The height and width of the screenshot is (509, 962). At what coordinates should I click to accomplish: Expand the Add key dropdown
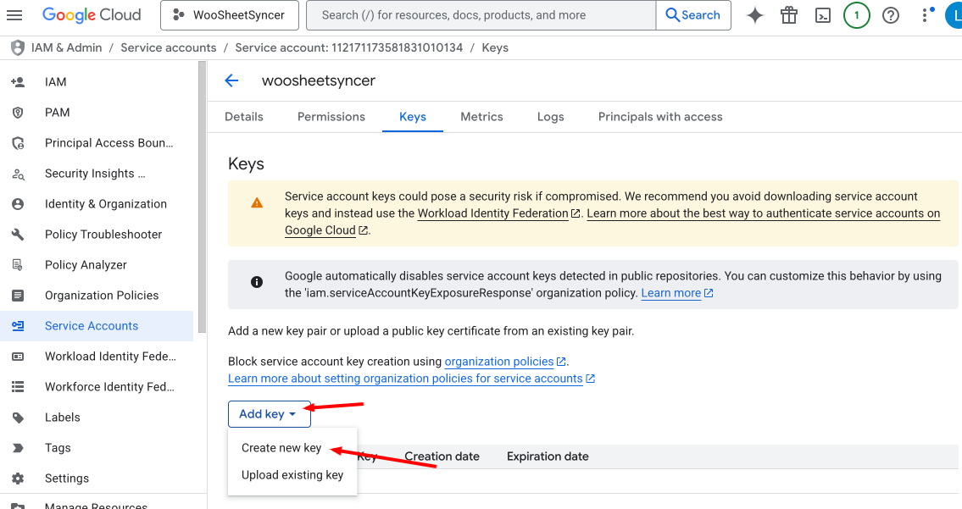pyautogui.click(x=269, y=414)
